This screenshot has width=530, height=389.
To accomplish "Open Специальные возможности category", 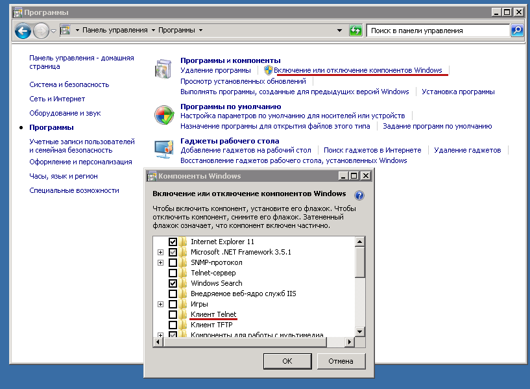I will [74, 190].
